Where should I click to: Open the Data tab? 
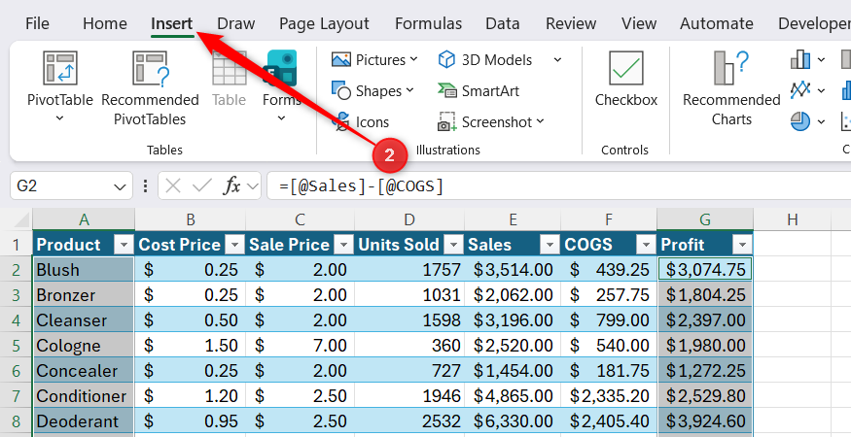(x=503, y=23)
